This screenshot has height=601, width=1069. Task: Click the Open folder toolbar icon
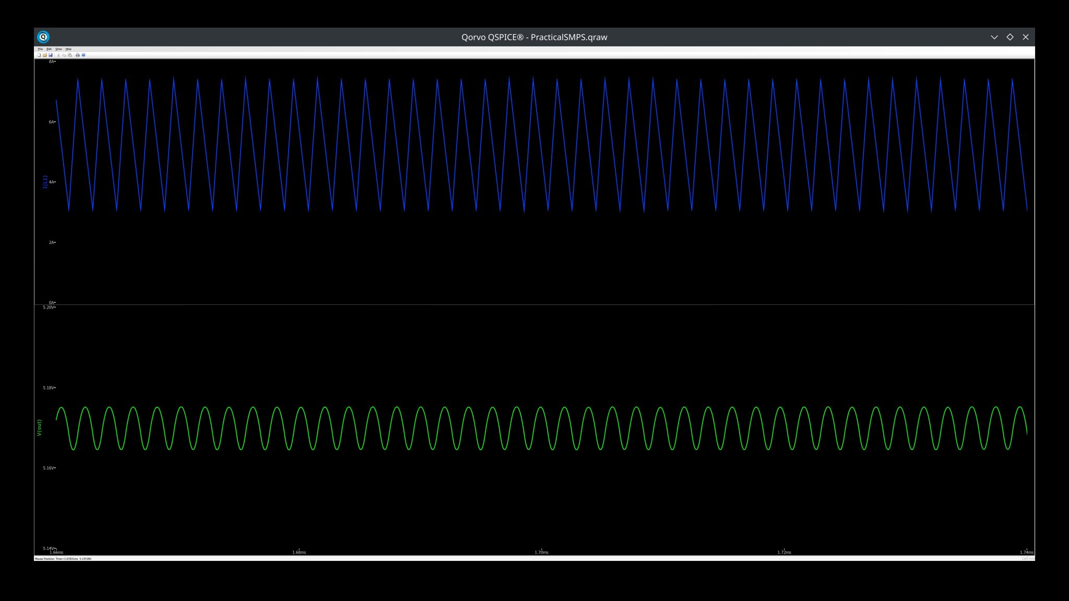pyautogui.click(x=45, y=55)
